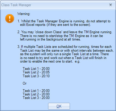Click the 'Task List 2 - 20:05' line

[x=36, y=72]
